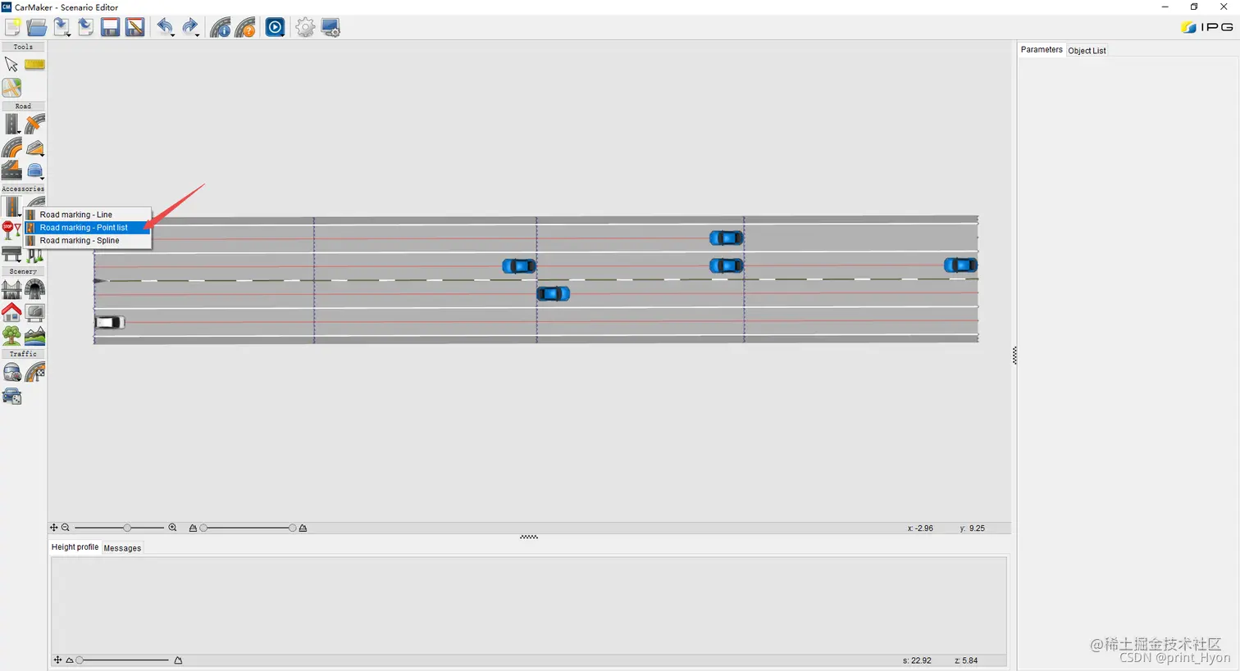Select the blue car at far right
This screenshot has width=1240, height=671.
tap(960, 265)
